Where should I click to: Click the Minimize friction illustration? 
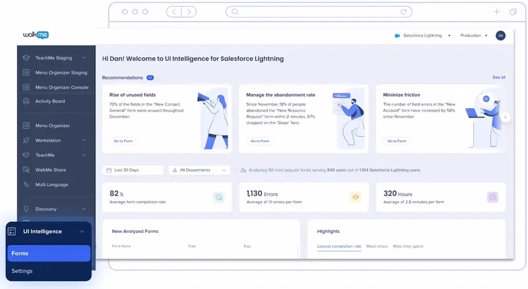pyautogui.click(x=484, y=119)
